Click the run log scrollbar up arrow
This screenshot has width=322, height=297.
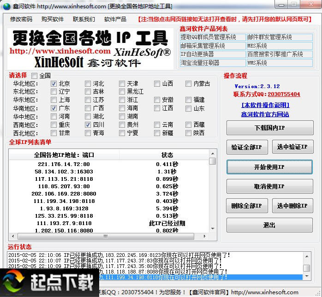(x=307, y=256)
